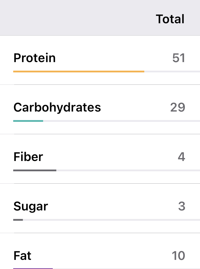Image resolution: width=200 pixels, height=269 pixels.
Task: Click the orange Protein progress bar
Action: pyautogui.click(x=79, y=71)
